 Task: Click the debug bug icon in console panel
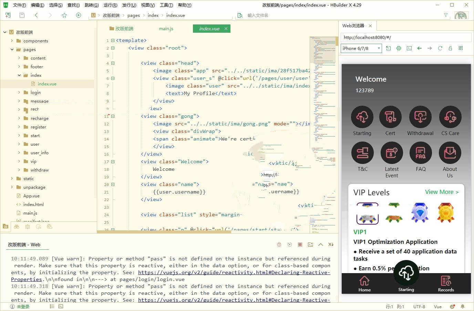[279, 245]
